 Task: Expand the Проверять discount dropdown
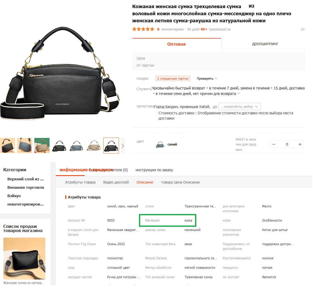tap(207, 79)
